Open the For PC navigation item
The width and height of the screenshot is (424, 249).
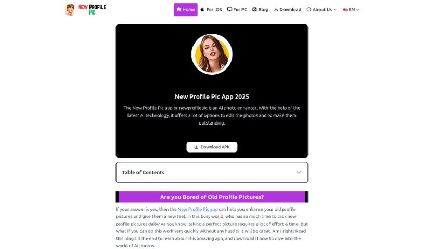pyautogui.click(x=240, y=10)
